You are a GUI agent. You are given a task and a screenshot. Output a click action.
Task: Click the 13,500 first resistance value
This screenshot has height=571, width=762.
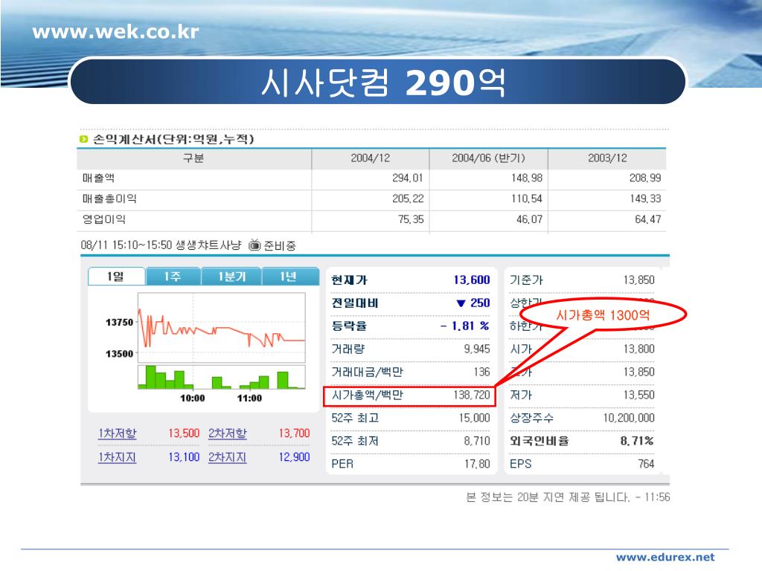tap(184, 433)
